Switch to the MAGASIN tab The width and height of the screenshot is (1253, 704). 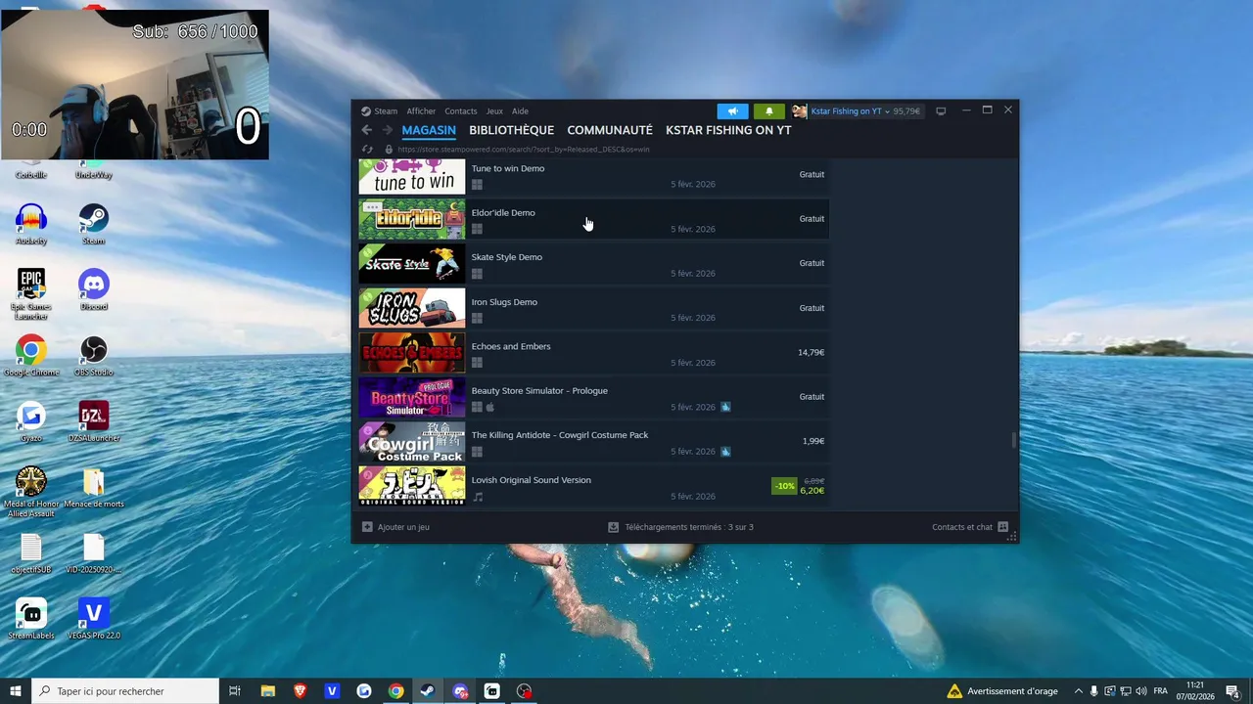click(429, 130)
